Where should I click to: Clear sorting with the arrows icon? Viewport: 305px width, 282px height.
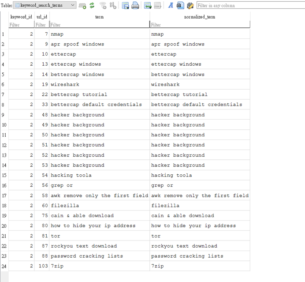tap(113, 5)
